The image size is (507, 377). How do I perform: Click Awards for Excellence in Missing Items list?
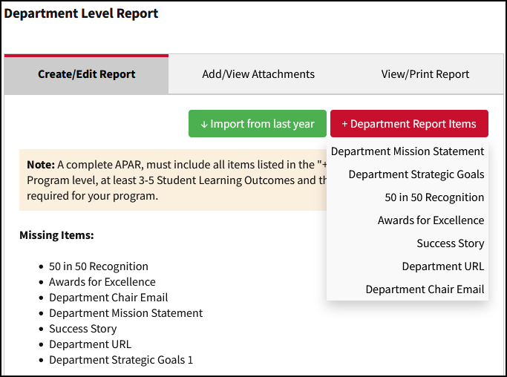click(x=102, y=282)
